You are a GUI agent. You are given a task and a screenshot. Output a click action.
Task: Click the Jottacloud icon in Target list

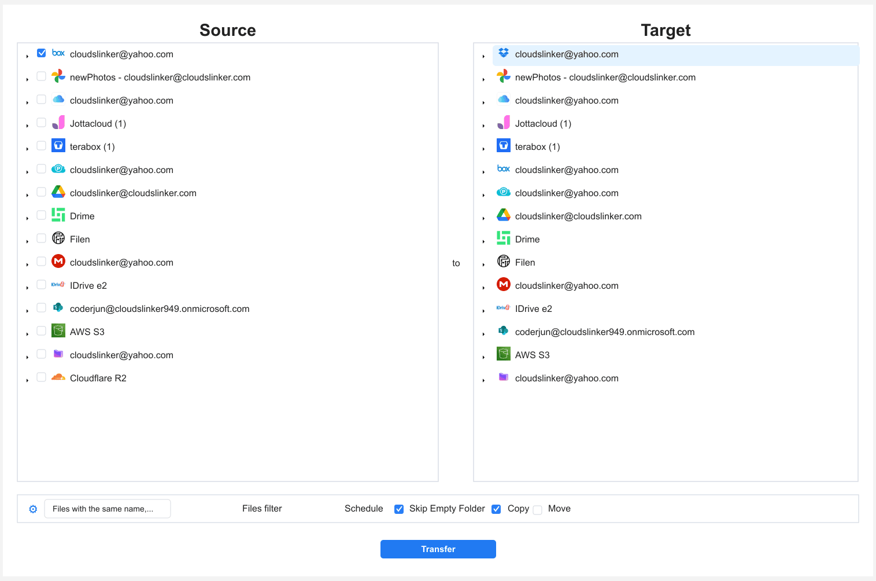point(504,122)
